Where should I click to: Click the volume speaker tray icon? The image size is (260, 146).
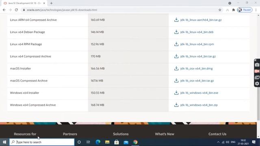pyautogui.click(x=227, y=142)
